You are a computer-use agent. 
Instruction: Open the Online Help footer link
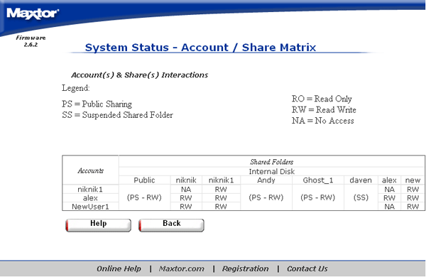coord(119,268)
